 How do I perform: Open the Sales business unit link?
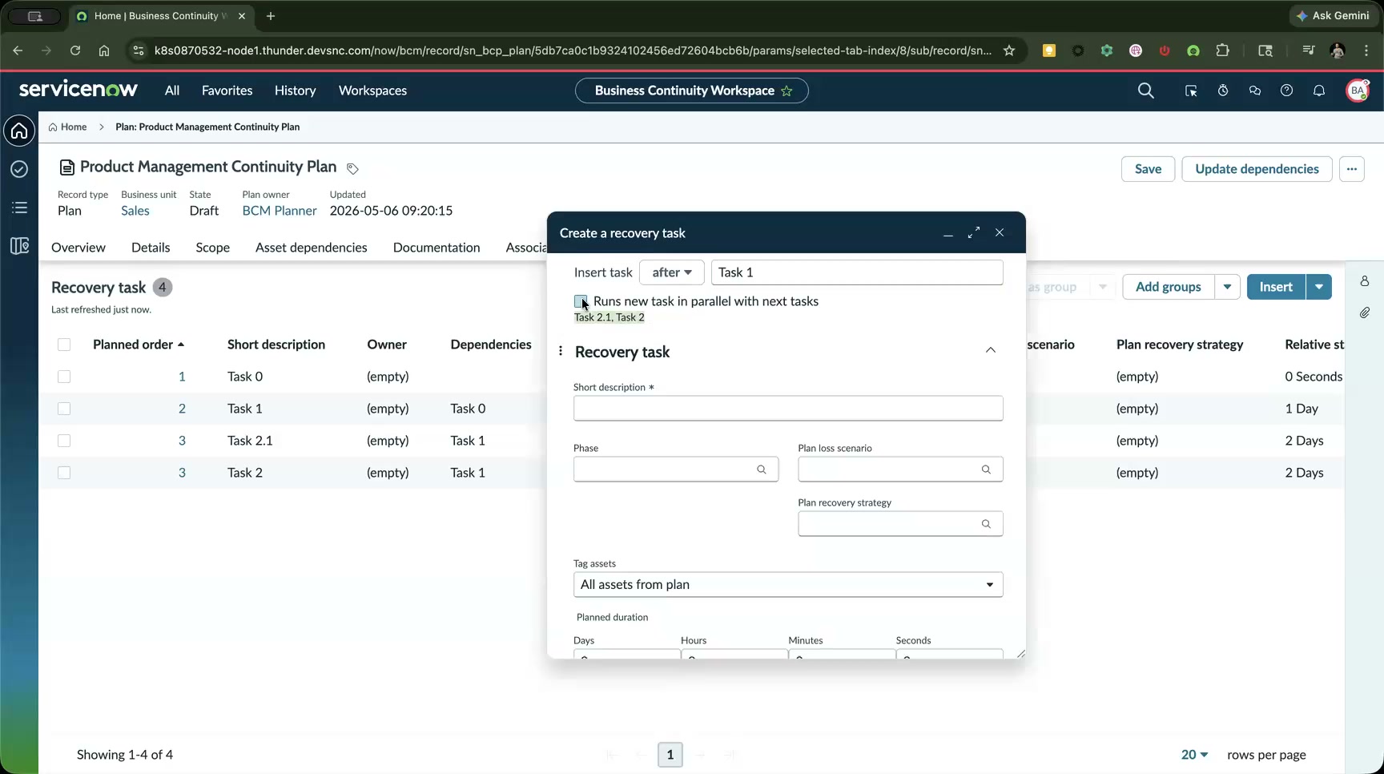coord(135,211)
